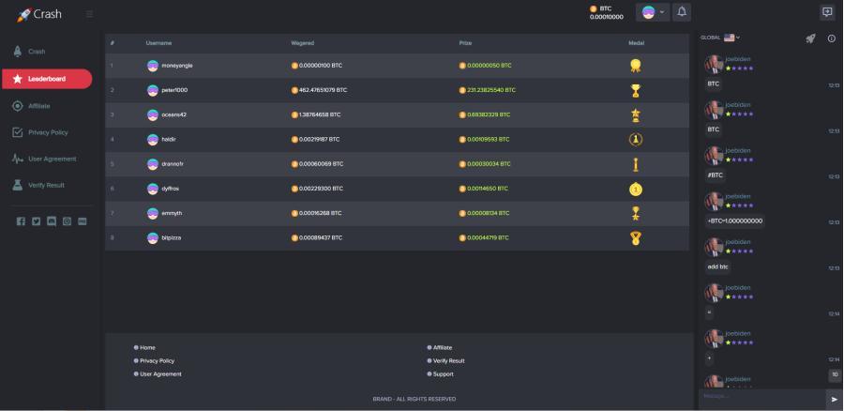This screenshot has height=411, width=844.
Task: Open the Twitter social icon
Action: 36,221
